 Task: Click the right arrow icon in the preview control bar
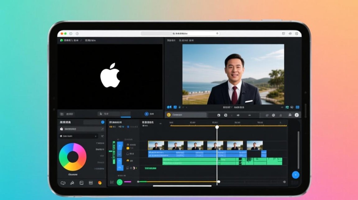238,115
